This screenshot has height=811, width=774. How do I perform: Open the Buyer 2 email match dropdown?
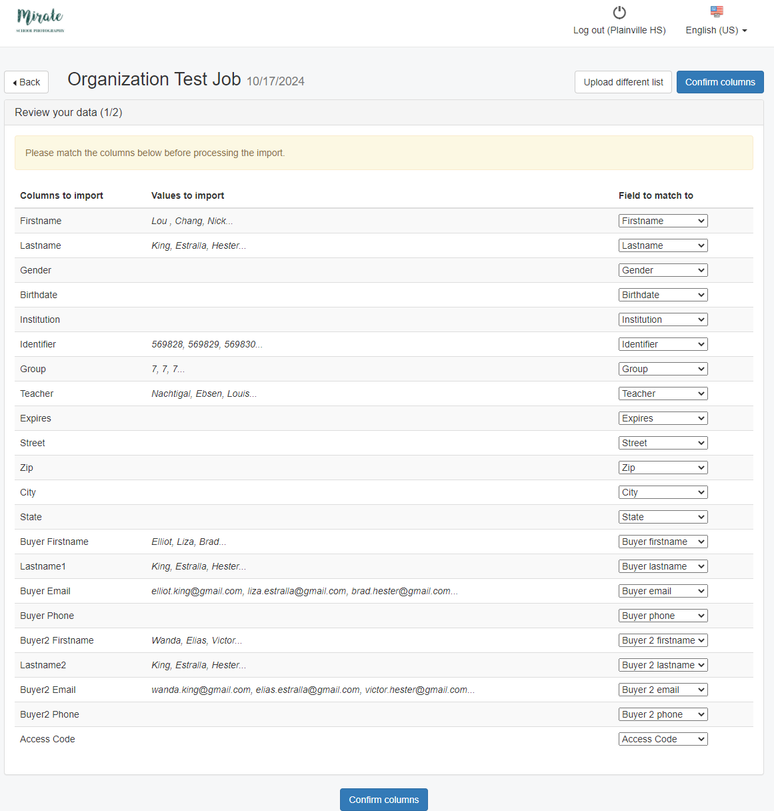click(663, 690)
